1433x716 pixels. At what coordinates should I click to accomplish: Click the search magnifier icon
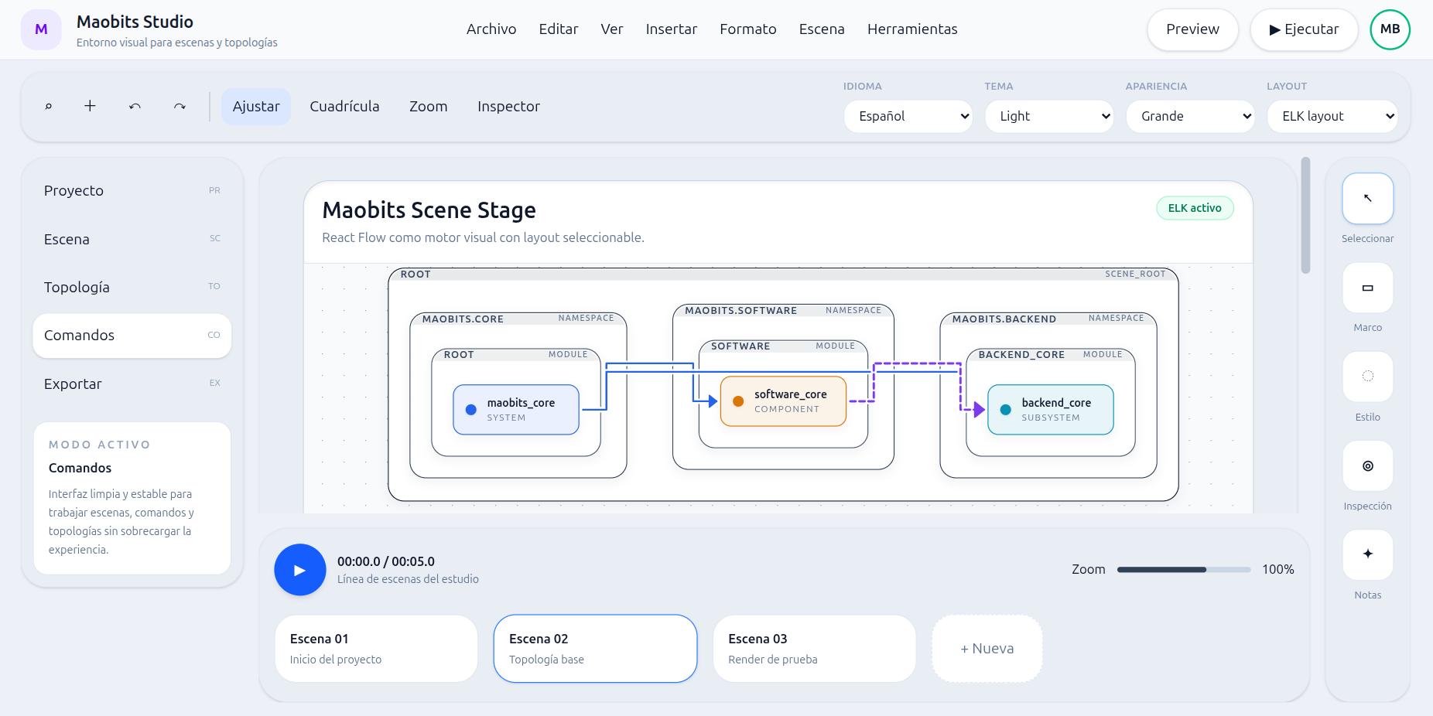48,107
